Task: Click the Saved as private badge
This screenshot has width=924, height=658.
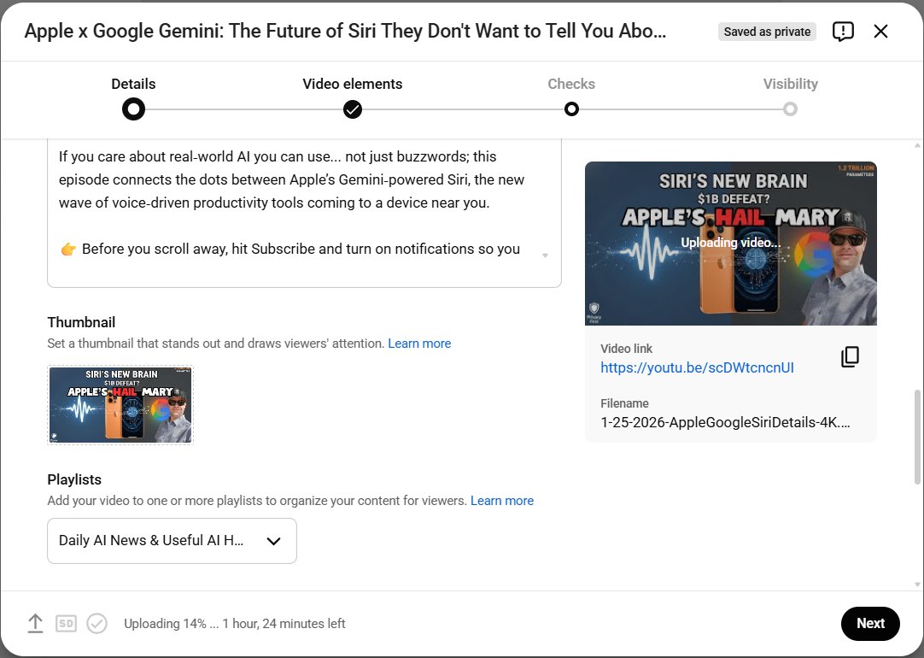Action: [767, 32]
